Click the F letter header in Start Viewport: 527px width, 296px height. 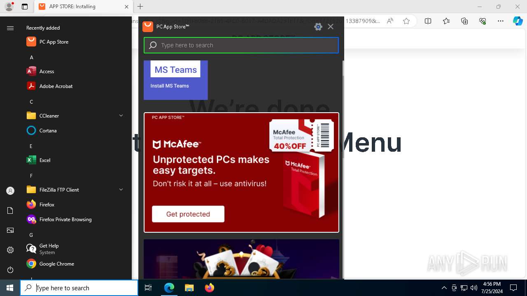tap(31, 176)
